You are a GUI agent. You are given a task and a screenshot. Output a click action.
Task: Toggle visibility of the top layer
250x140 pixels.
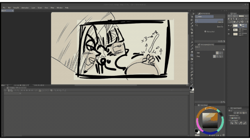pos(229,26)
